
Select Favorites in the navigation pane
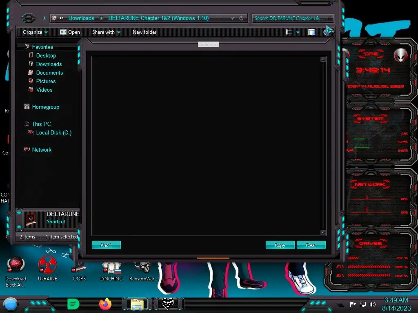pos(42,47)
